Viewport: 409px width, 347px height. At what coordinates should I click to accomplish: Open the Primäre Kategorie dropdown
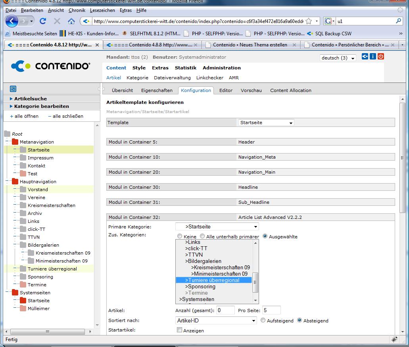(217, 227)
